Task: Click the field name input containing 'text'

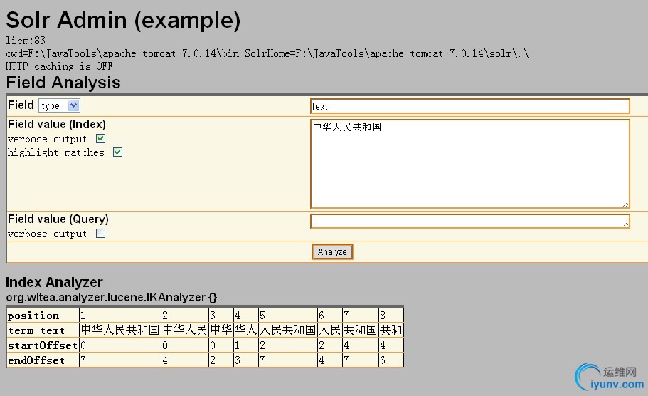Action: tap(470, 106)
